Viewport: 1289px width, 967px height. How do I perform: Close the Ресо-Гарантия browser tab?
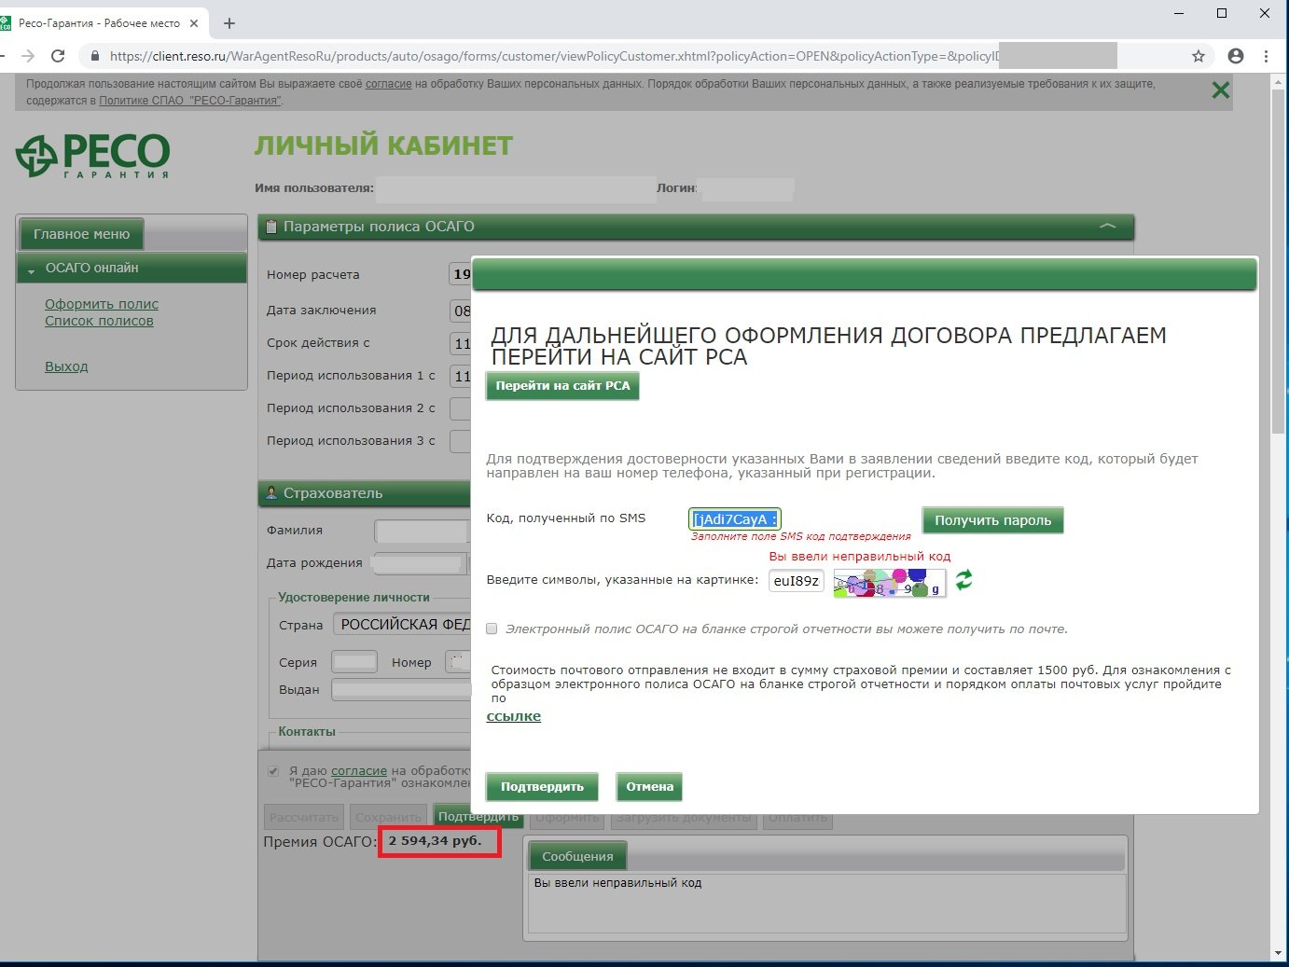[x=195, y=23]
